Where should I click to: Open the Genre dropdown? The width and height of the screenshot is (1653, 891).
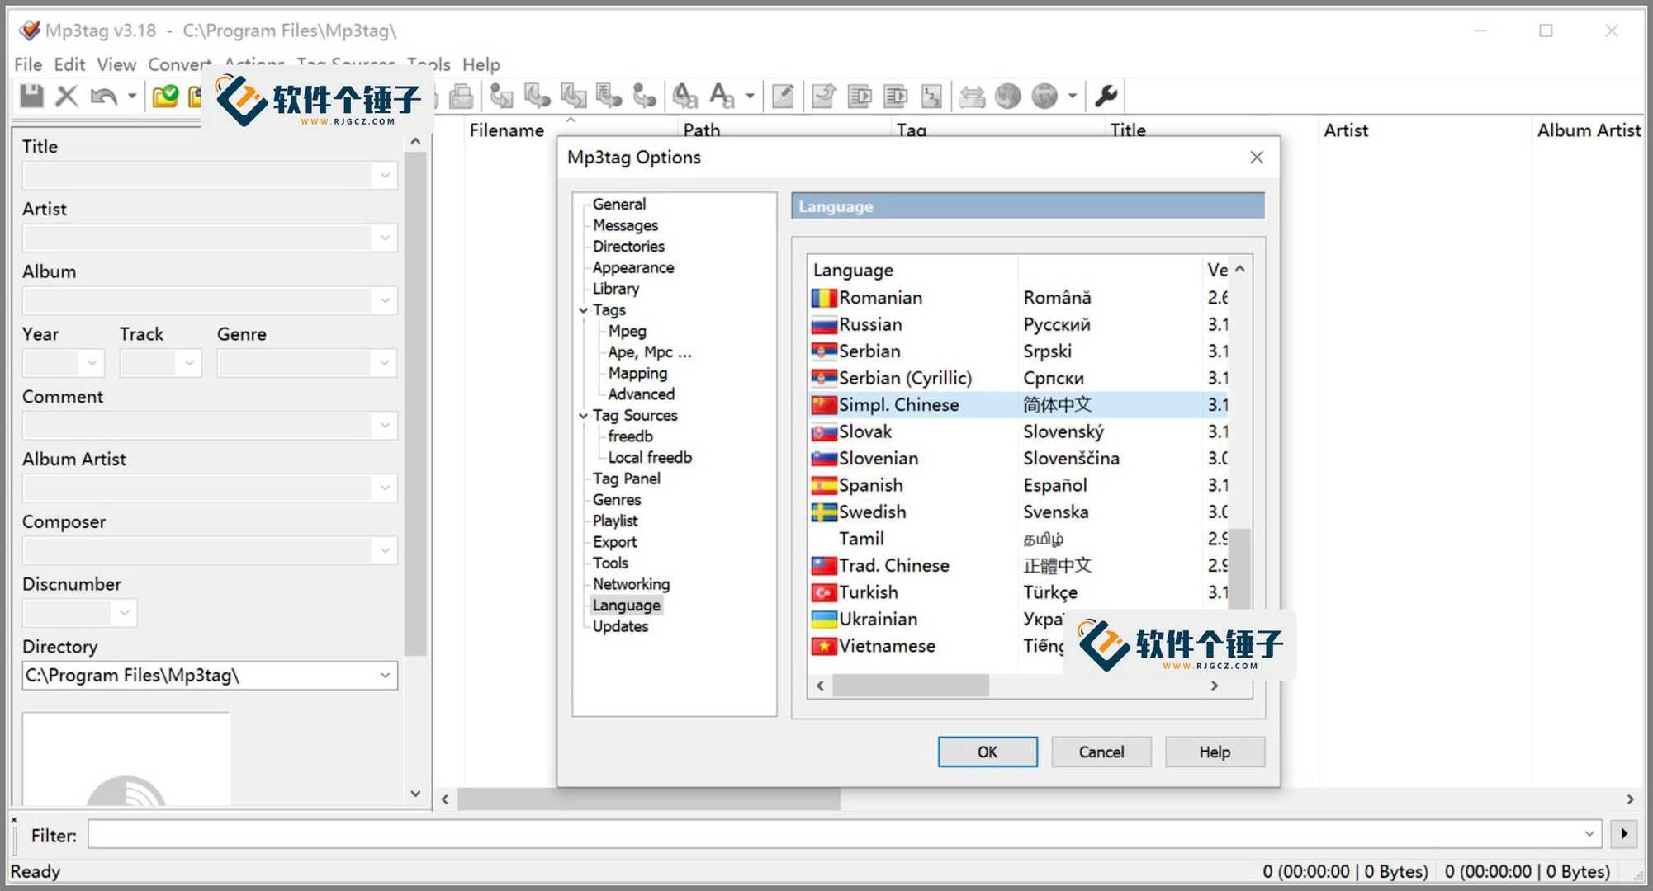(x=385, y=363)
